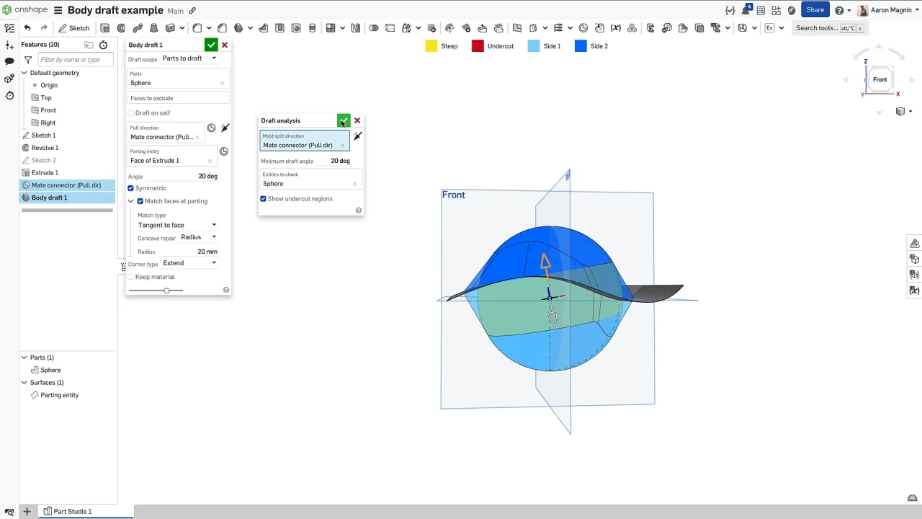Image resolution: width=922 pixels, height=519 pixels.
Task: Click the rollback stopwatch icon in Features header
Action: [x=103, y=45]
